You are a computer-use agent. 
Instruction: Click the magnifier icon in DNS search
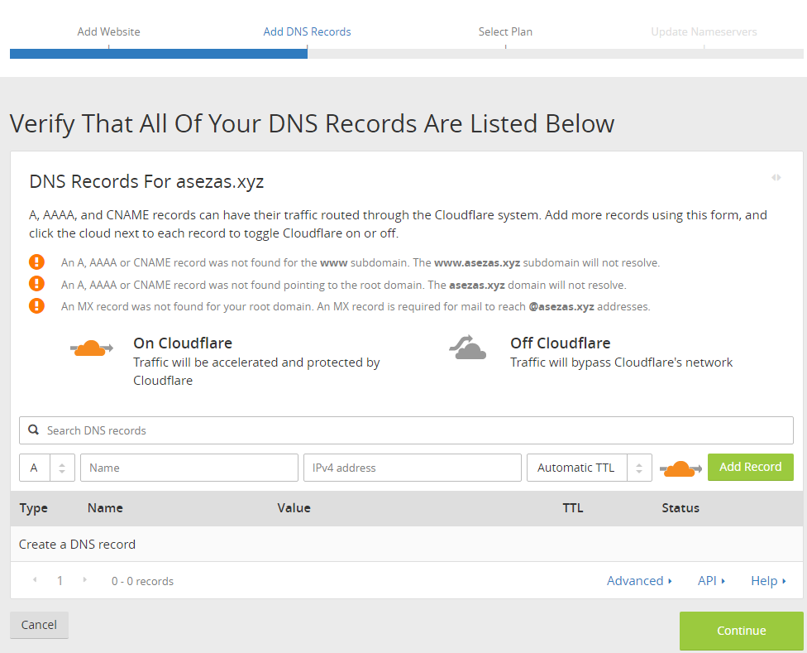tap(34, 430)
